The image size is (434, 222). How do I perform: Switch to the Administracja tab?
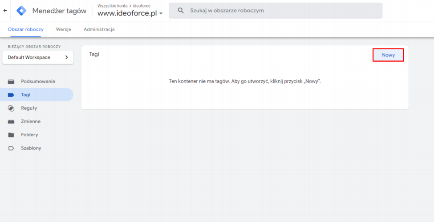pyautogui.click(x=99, y=29)
